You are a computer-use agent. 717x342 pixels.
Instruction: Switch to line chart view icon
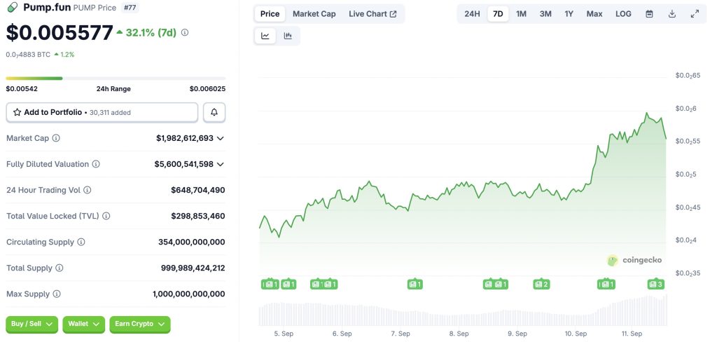click(265, 36)
